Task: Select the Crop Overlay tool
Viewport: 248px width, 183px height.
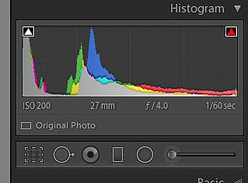Action: pos(34,155)
